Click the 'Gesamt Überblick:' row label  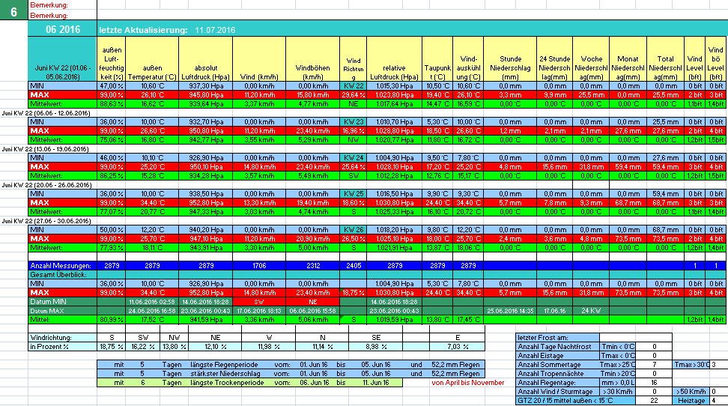coord(62,275)
